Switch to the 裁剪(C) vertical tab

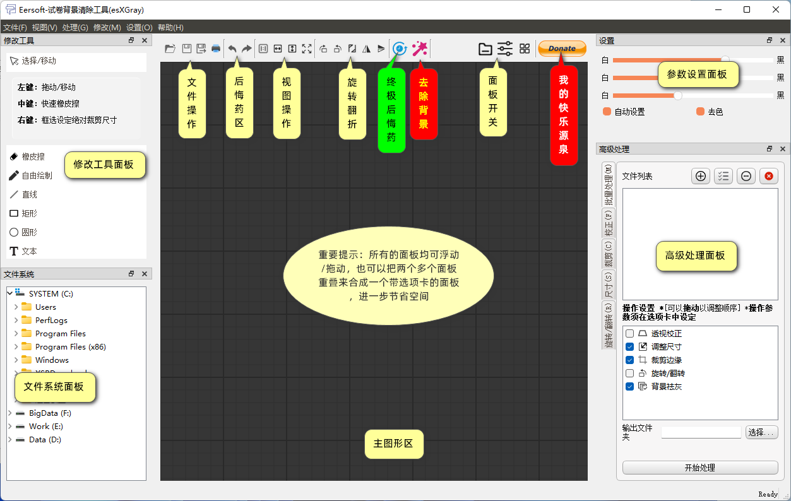pyautogui.click(x=609, y=254)
